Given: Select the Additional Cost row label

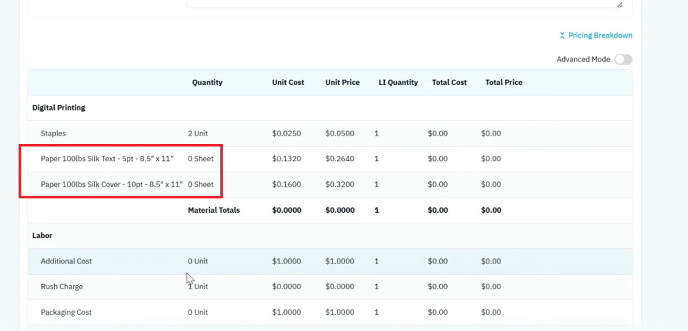Looking at the screenshot, I should [66, 261].
